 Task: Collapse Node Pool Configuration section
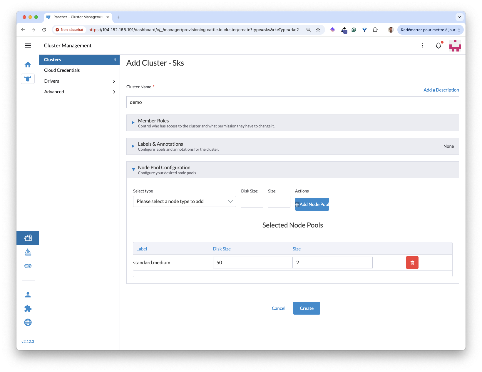(133, 170)
